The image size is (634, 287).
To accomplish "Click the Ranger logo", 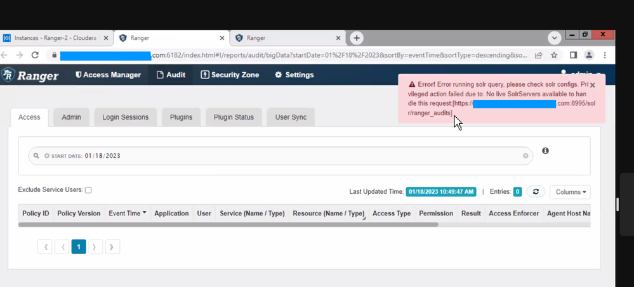I will [30, 75].
